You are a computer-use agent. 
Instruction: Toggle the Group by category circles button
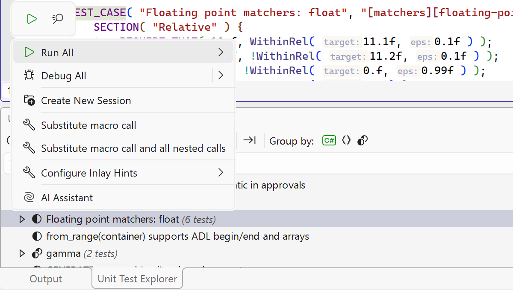pyautogui.click(x=363, y=141)
